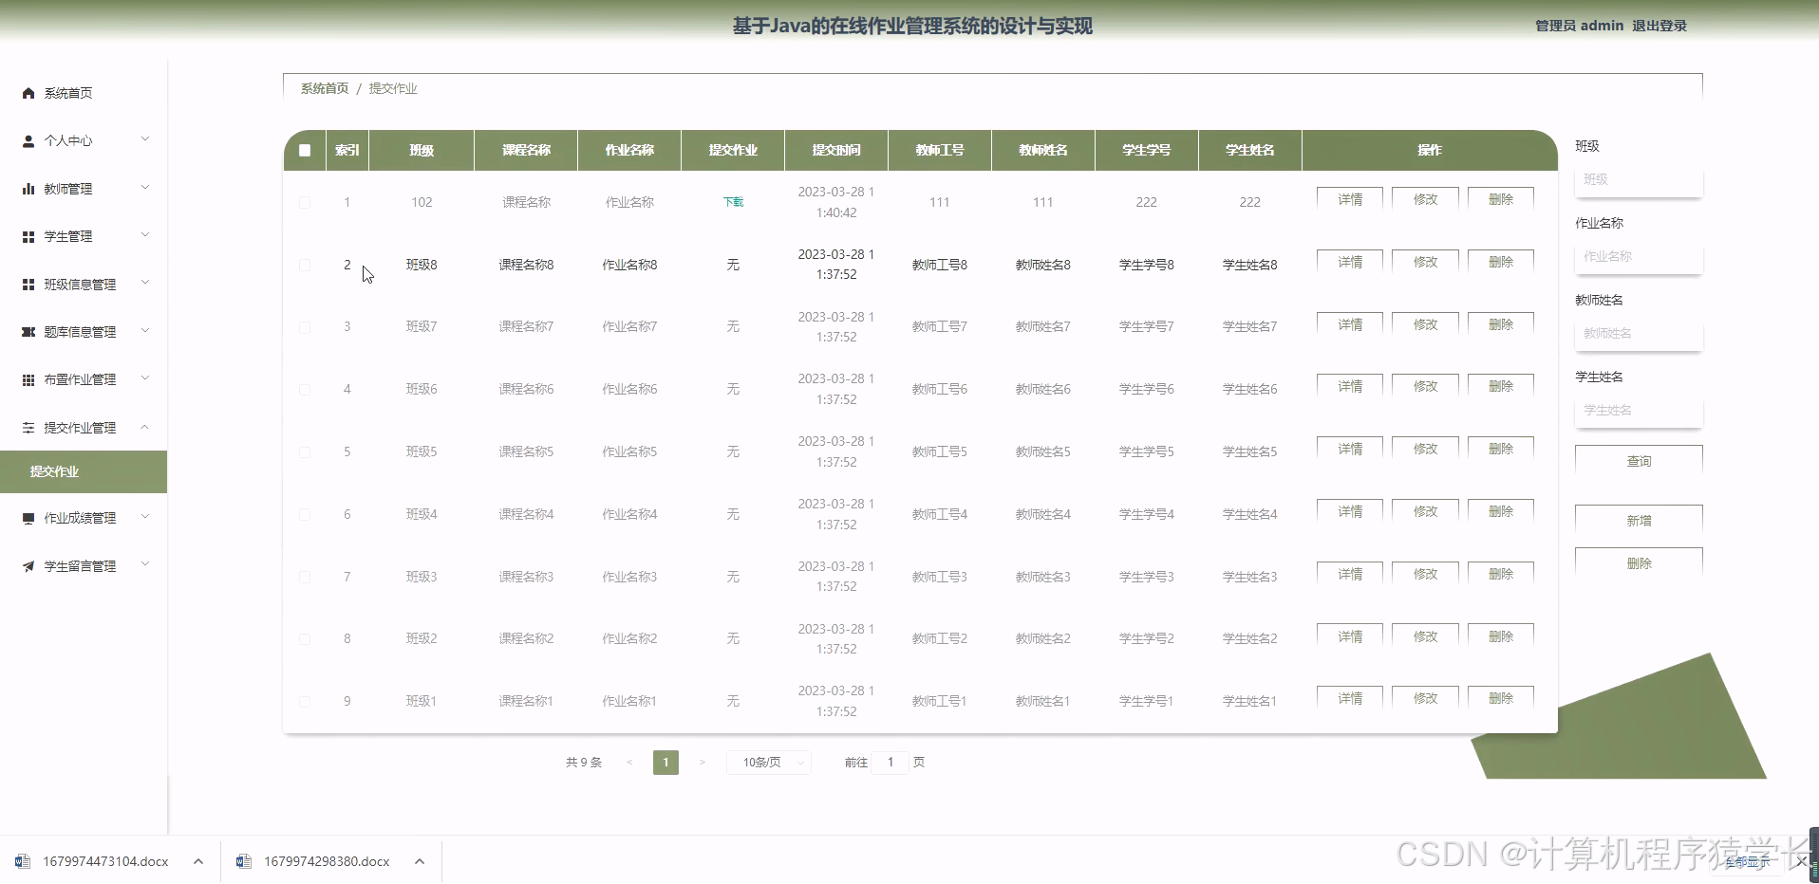
Task: Click the paper plane icon for 学生留言管理
Action: (28, 566)
